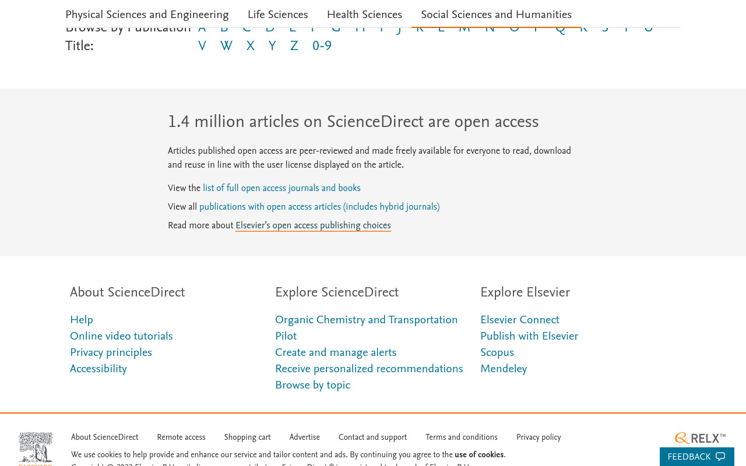This screenshot has width=746, height=466.
Task: View Terms and conditions
Action: [x=462, y=437]
